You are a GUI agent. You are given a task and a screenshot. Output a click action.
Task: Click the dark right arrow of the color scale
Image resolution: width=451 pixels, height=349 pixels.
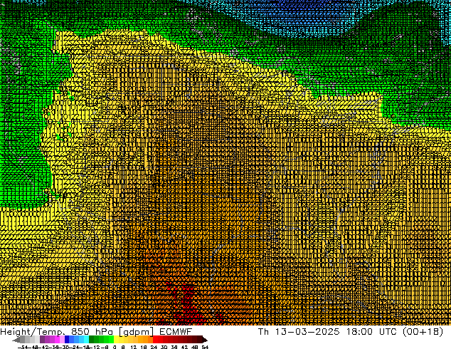tap(205, 340)
